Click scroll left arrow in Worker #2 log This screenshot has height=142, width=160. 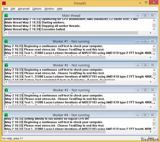click(6, 82)
